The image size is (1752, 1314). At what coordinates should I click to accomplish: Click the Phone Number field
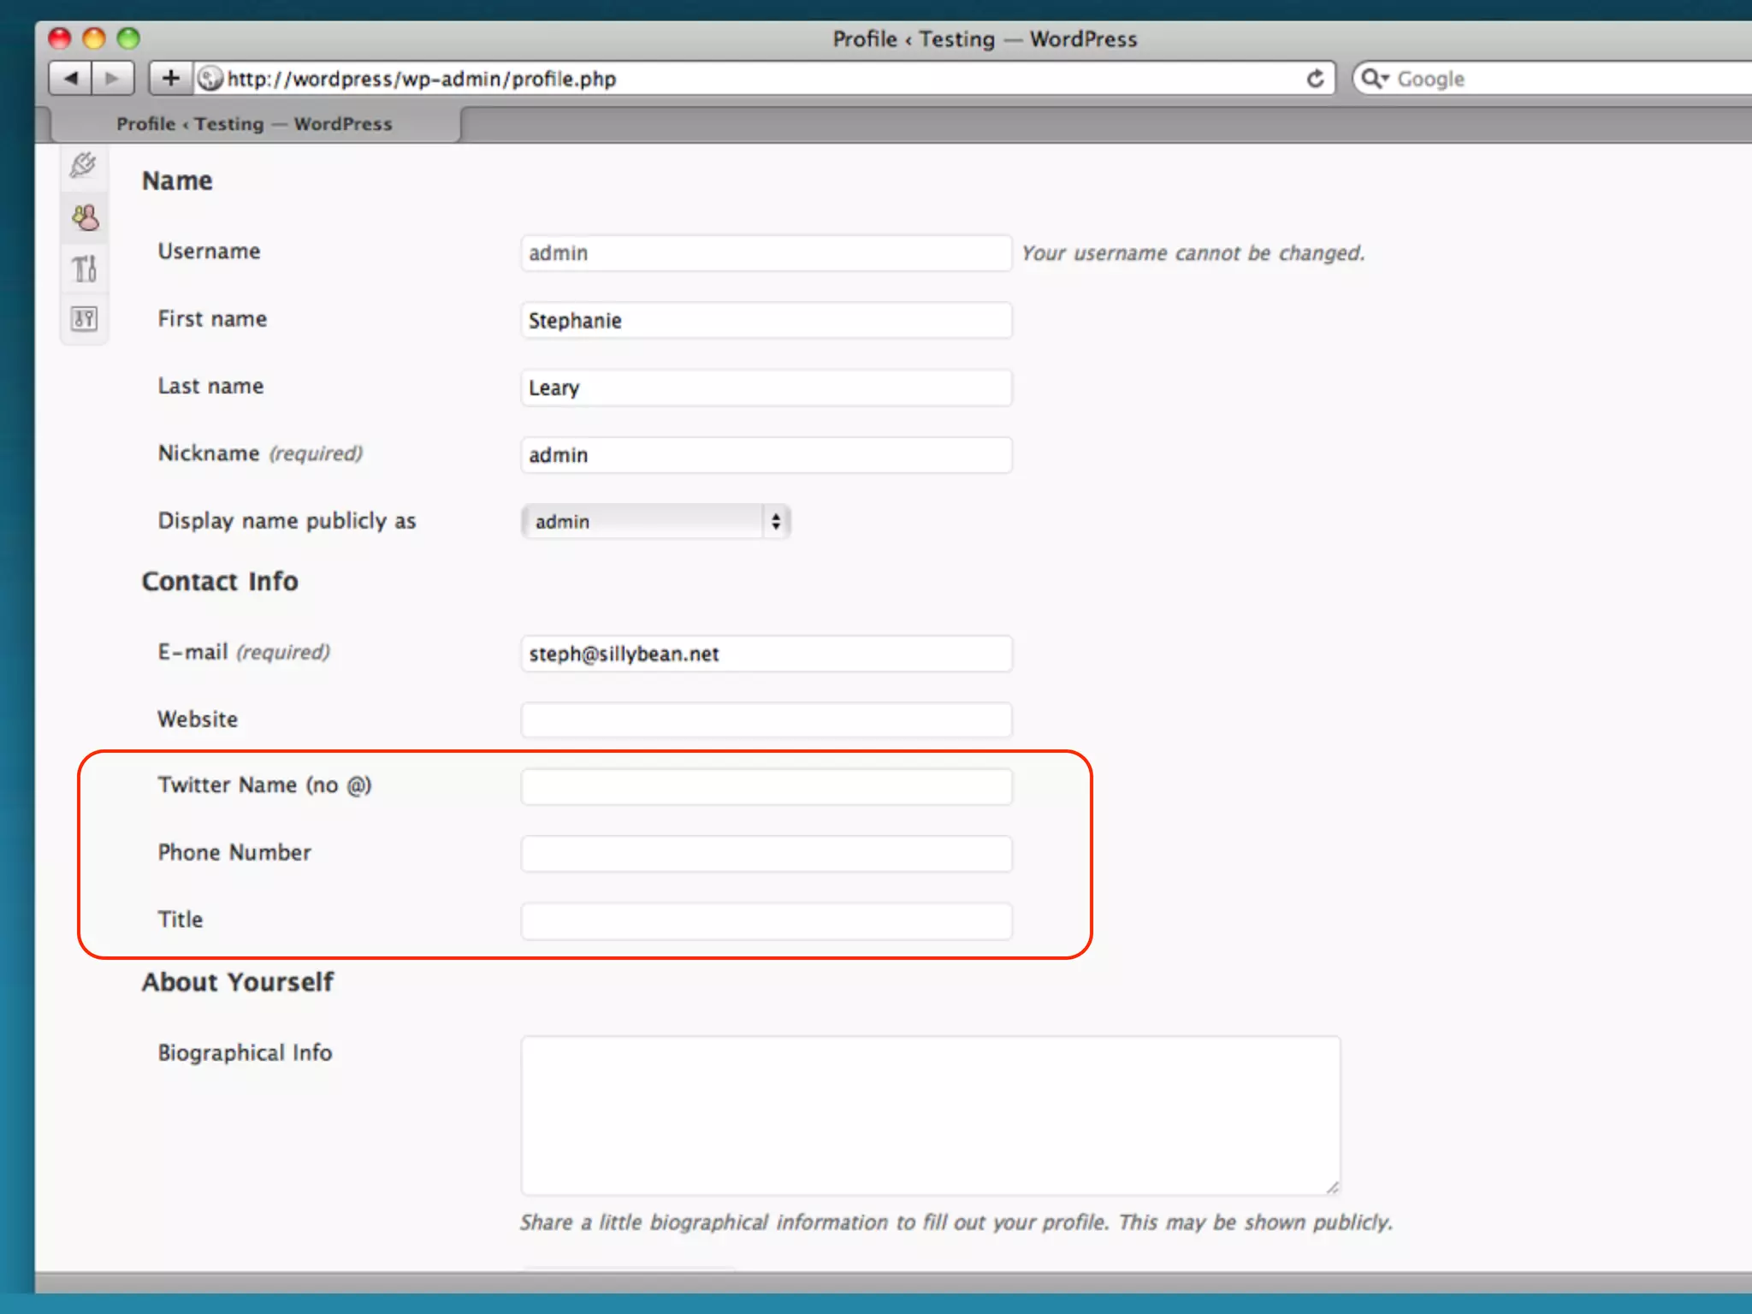(x=766, y=854)
